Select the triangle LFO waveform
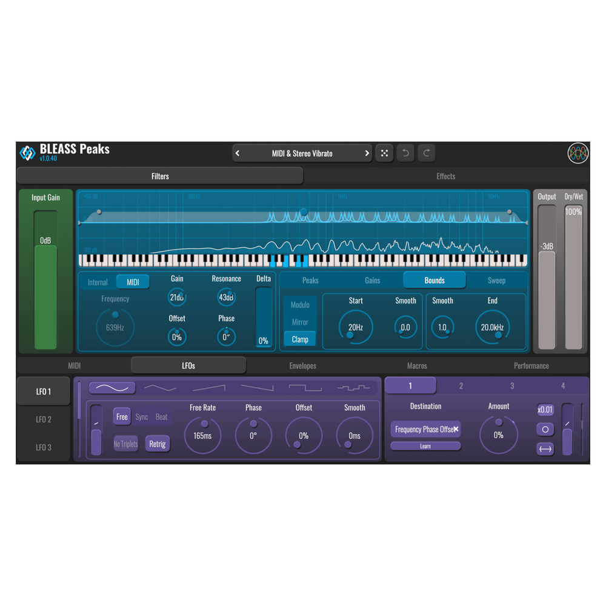The image size is (606, 606). pos(161,388)
